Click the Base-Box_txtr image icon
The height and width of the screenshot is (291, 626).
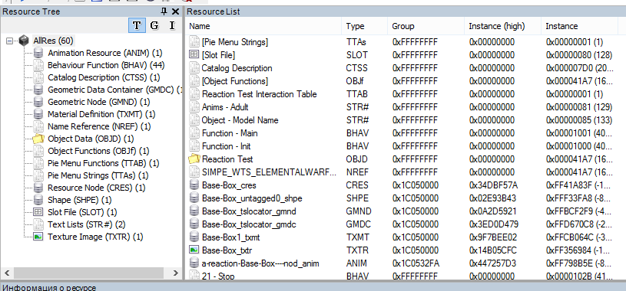click(194, 250)
